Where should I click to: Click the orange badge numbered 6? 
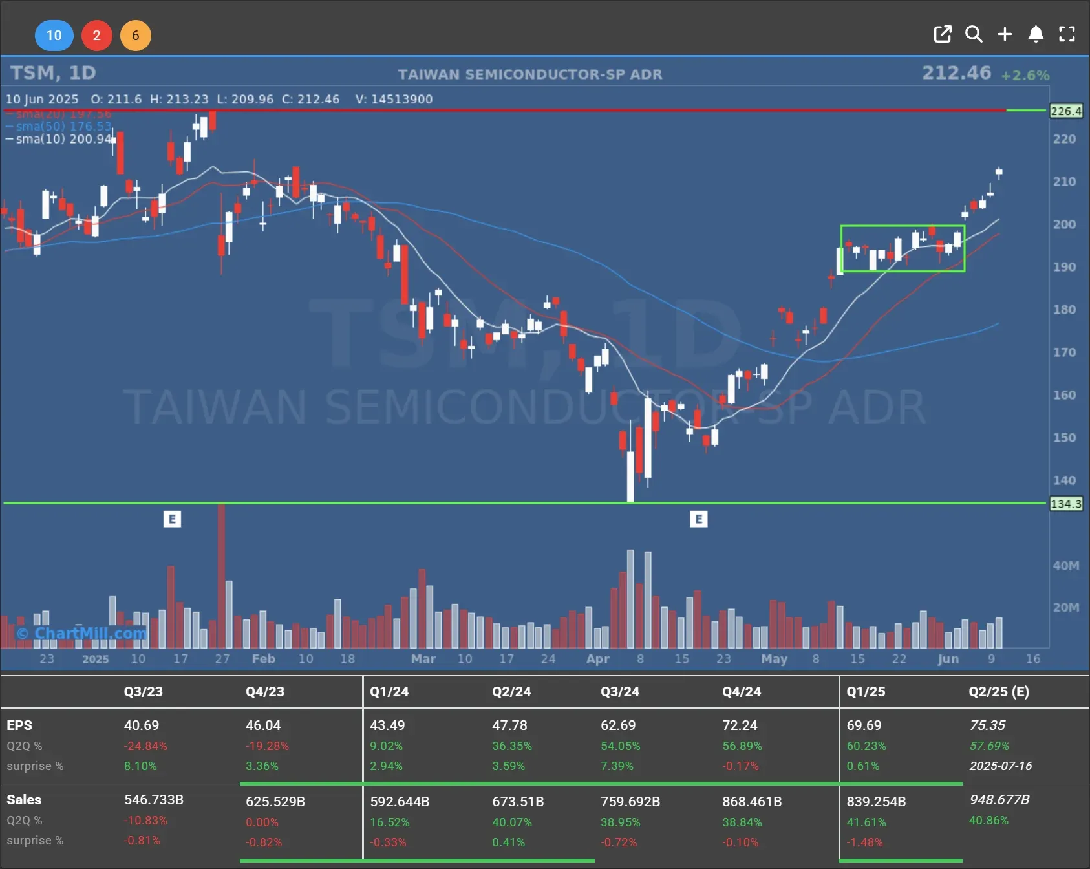point(136,36)
